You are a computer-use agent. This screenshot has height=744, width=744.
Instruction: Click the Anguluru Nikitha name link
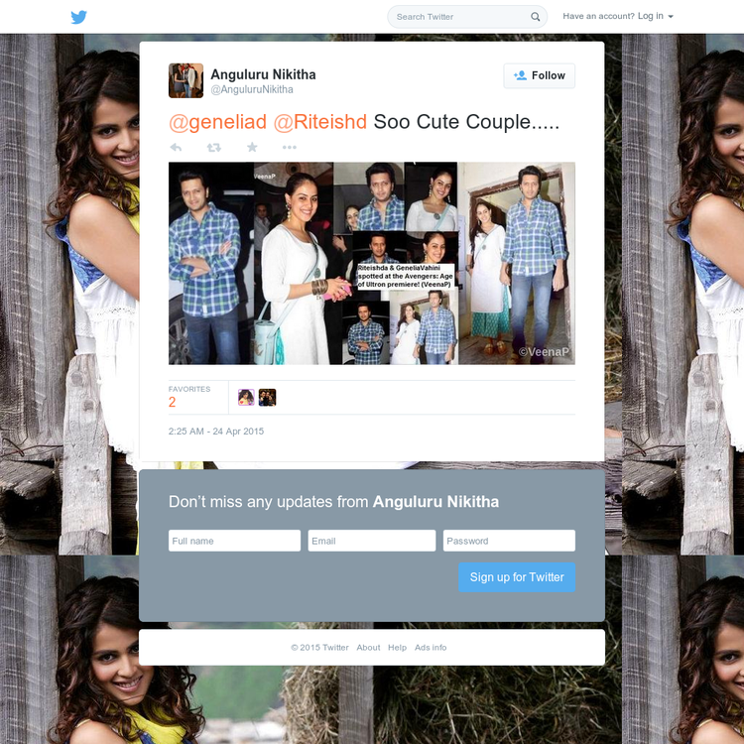pyautogui.click(x=263, y=74)
